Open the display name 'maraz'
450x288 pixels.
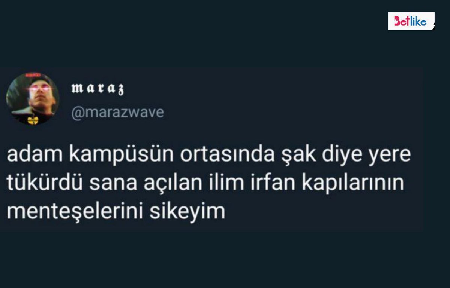tap(98, 89)
